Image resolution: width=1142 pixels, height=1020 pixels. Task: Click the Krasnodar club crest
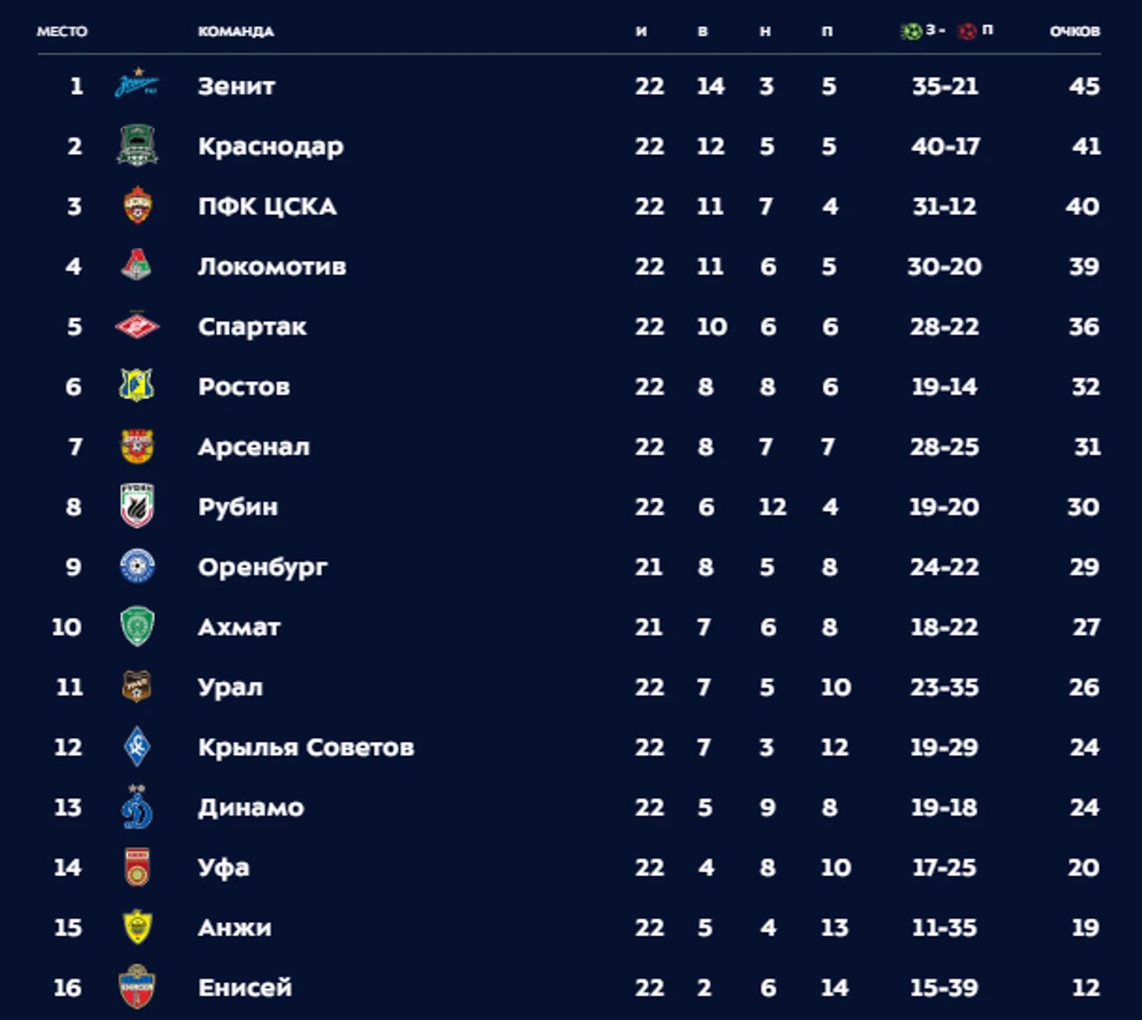point(137,145)
